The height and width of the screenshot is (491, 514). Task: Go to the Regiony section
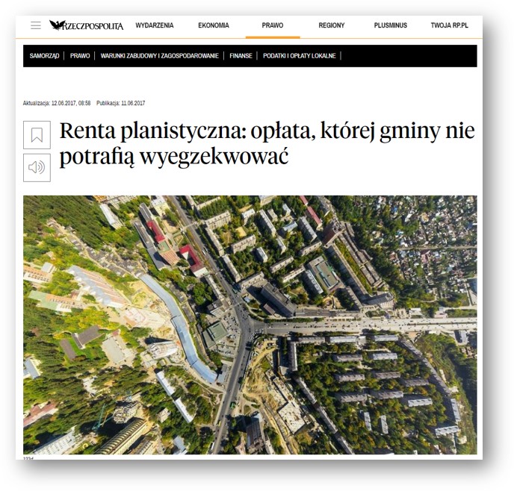332,25
